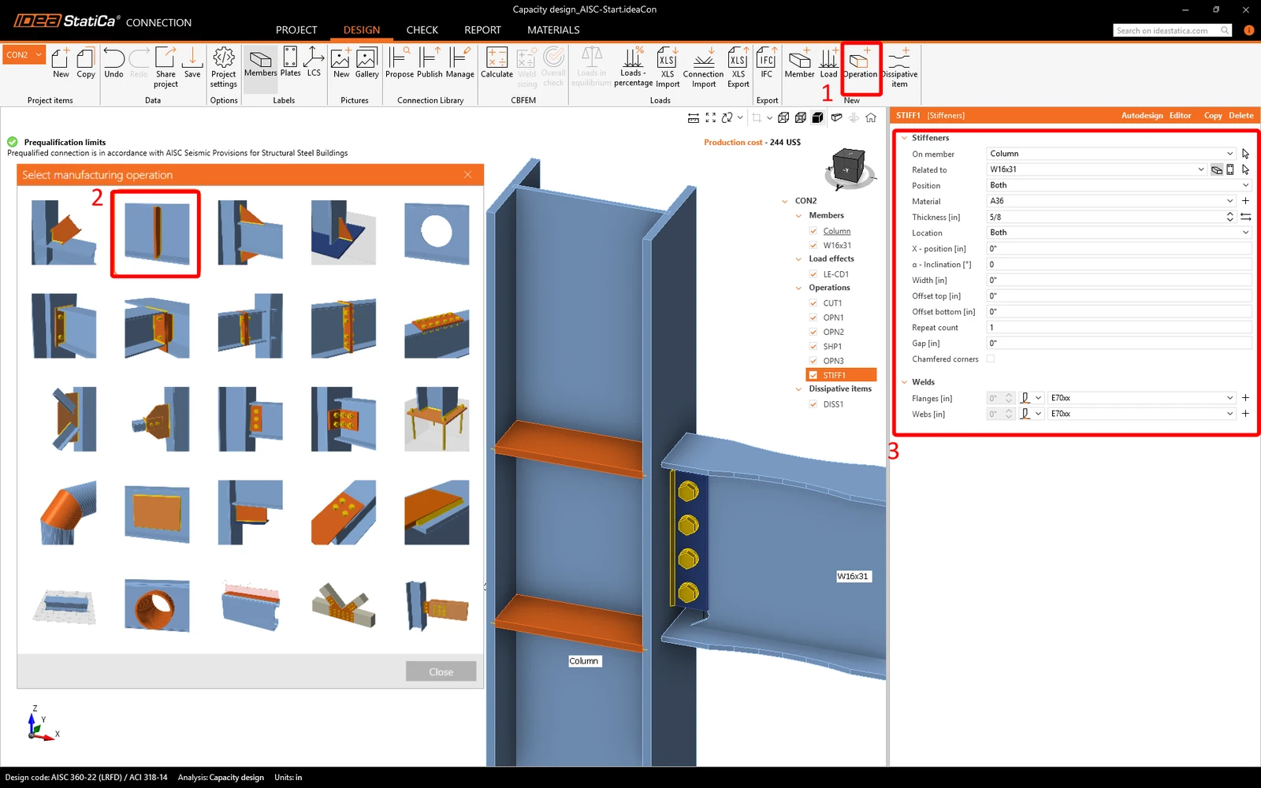Image resolution: width=1261 pixels, height=788 pixels.
Task: Propose a connection from library
Action: 400,63
